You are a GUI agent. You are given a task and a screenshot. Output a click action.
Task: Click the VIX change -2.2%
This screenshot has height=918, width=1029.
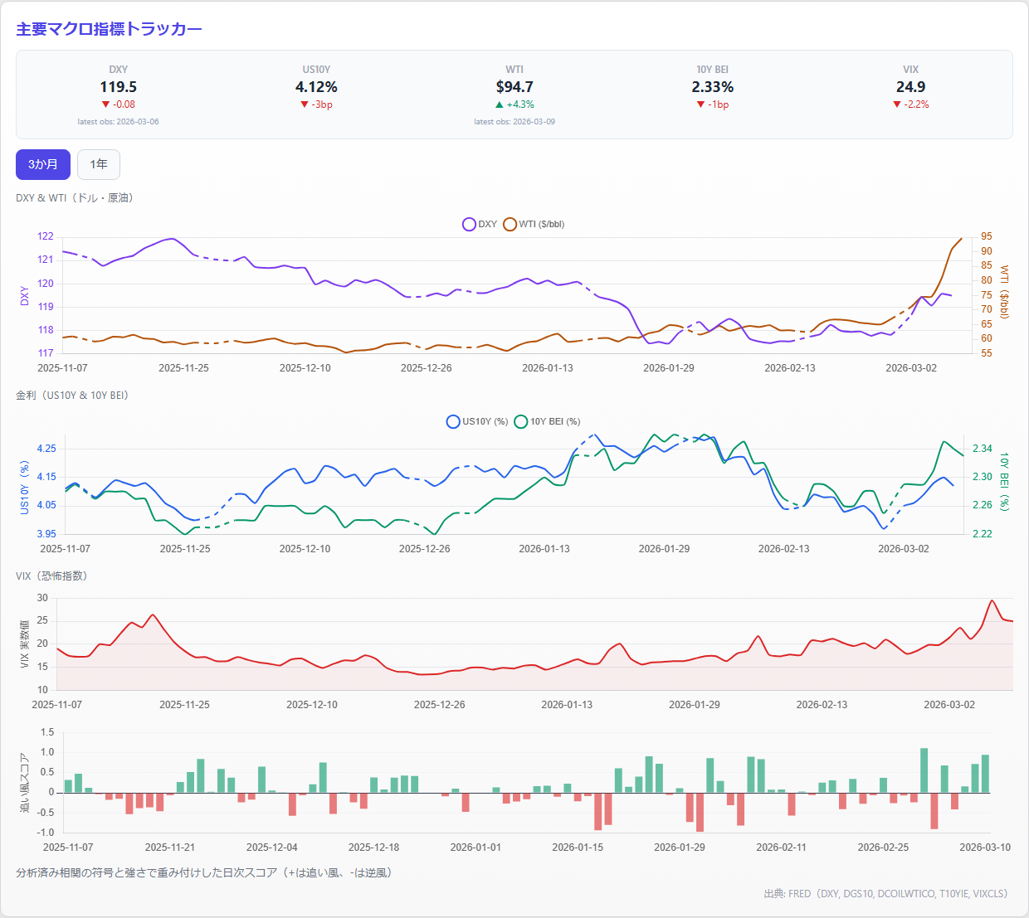click(x=910, y=104)
